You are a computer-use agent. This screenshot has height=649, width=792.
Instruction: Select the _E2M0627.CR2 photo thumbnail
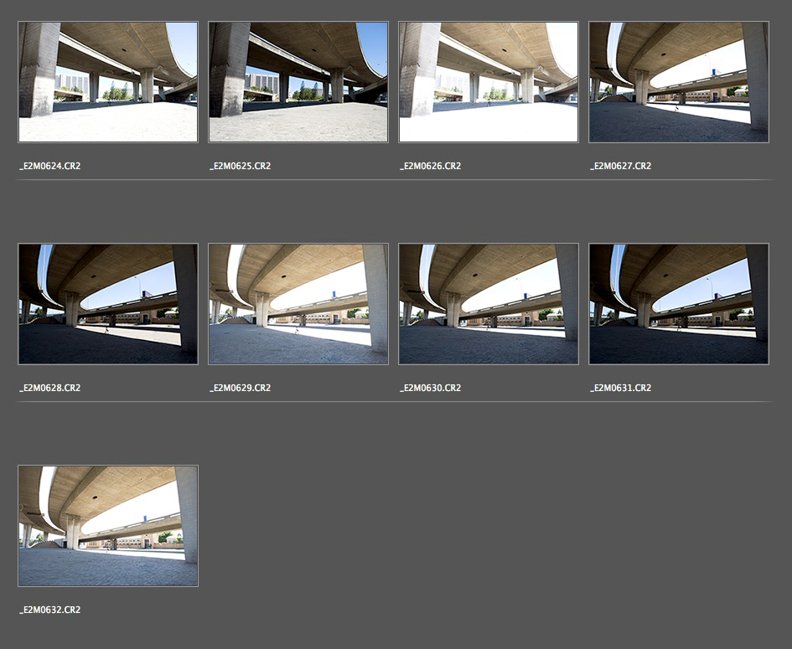(679, 82)
